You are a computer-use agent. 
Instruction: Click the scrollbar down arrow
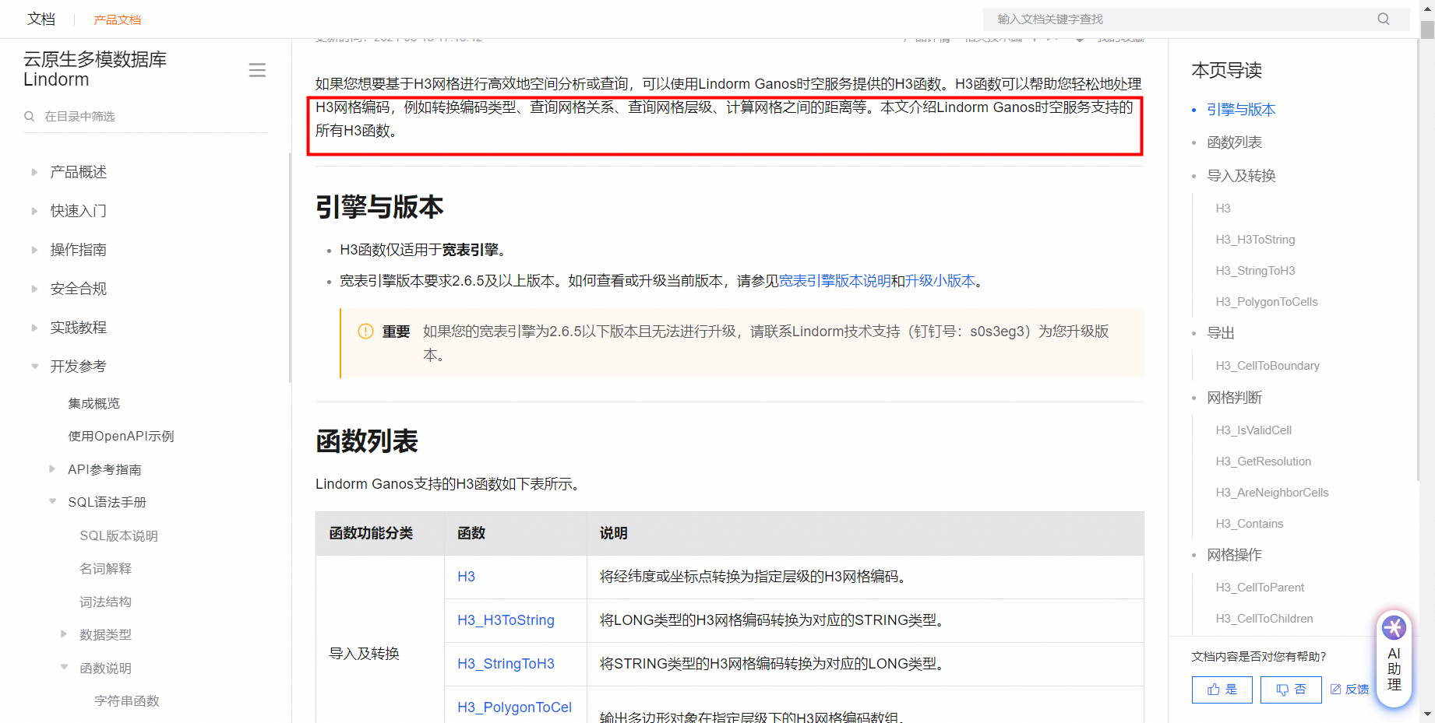click(1427, 714)
